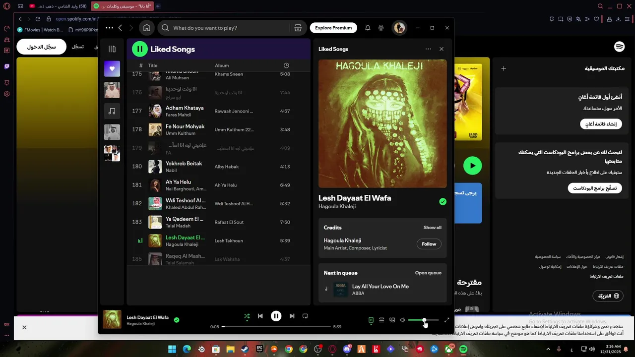Select track Ah Ya Helu
The image size is (635, 357).
coord(218,185)
